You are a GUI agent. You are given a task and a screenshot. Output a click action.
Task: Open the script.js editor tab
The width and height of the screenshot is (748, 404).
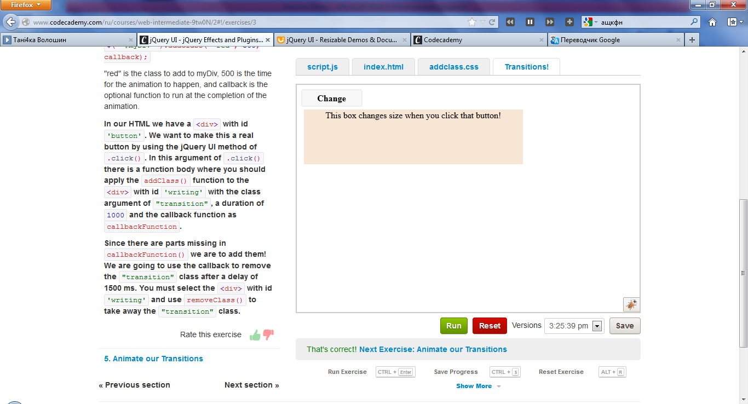point(323,67)
